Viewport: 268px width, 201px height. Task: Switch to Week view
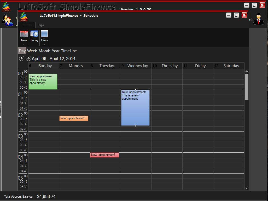click(32, 51)
